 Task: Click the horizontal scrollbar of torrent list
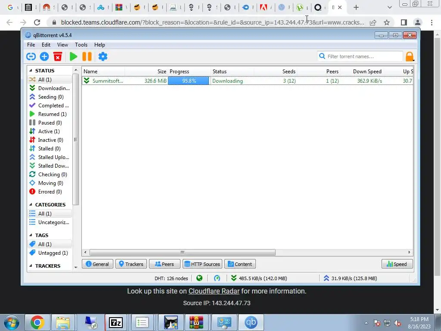click(x=182, y=252)
